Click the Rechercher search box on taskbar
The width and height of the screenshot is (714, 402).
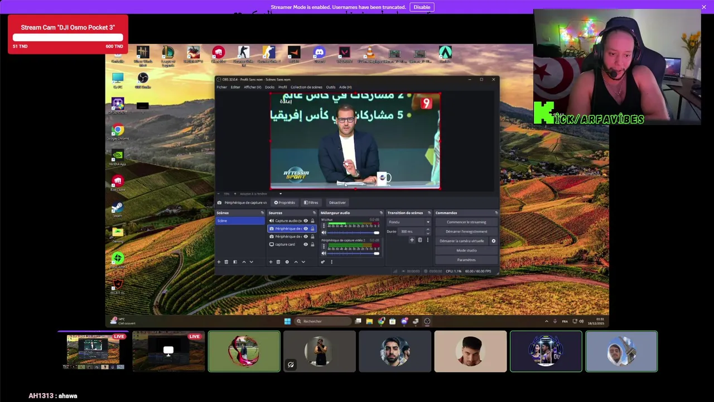click(322, 321)
